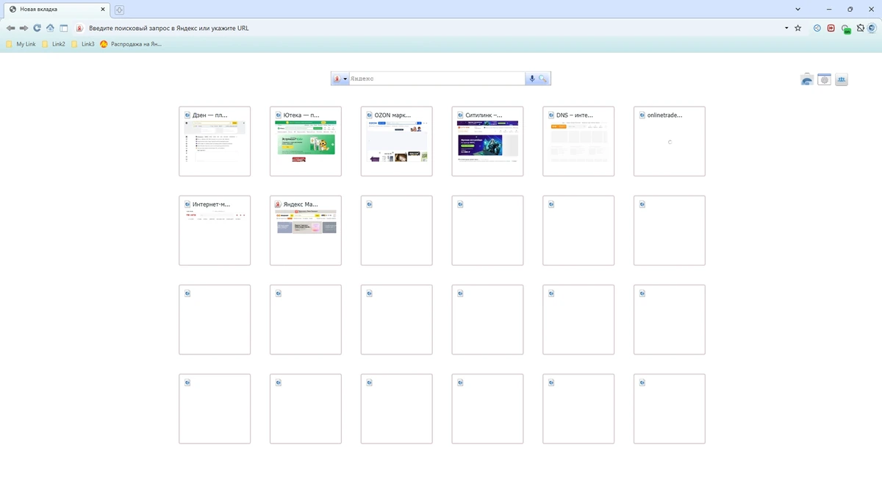The image size is (882, 478).
Task: Open the My Link bookmark folder
Action: (21, 44)
